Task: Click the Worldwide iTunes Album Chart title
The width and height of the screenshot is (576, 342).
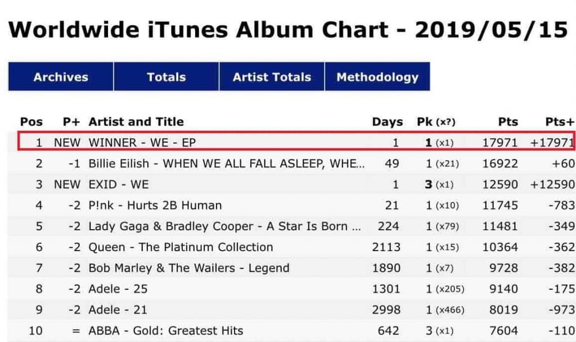Action: 287,29
